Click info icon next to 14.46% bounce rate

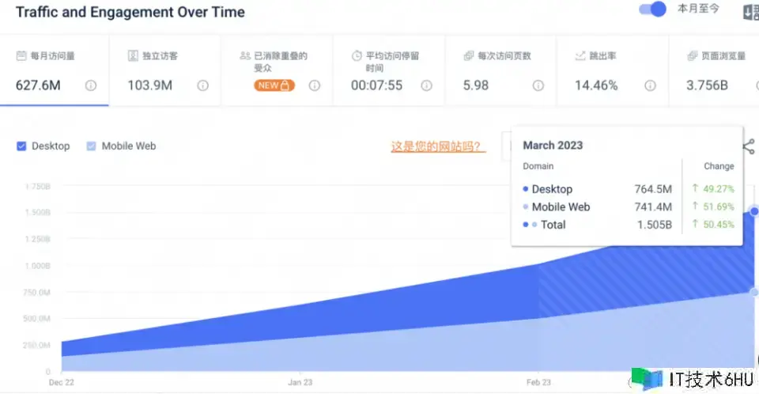pyautogui.click(x=650, y=85)
